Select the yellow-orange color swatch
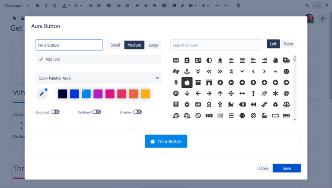The height and width of the screenshot is (188, 332). (x=145, y=94)
